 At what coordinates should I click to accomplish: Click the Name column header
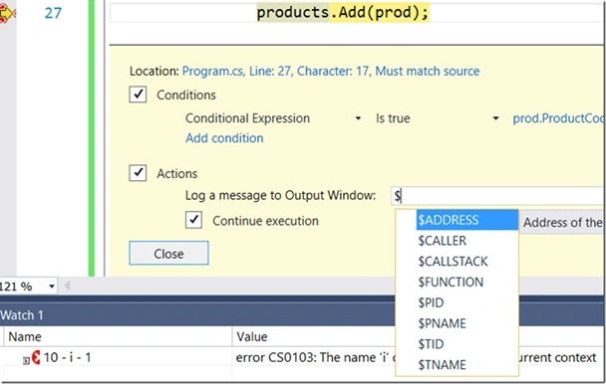(x=117, y=336)
